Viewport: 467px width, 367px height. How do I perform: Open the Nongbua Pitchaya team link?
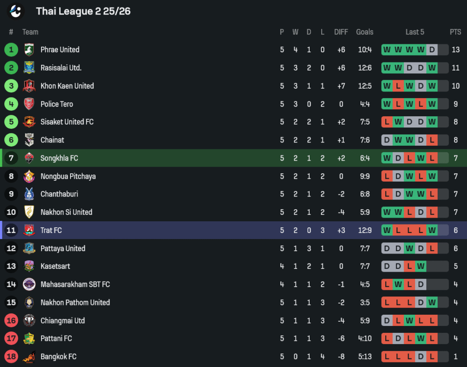[68, 176]
